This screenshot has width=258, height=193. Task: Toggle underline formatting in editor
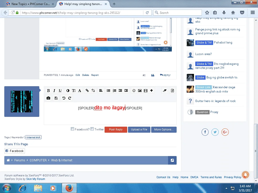click(60, 90)
